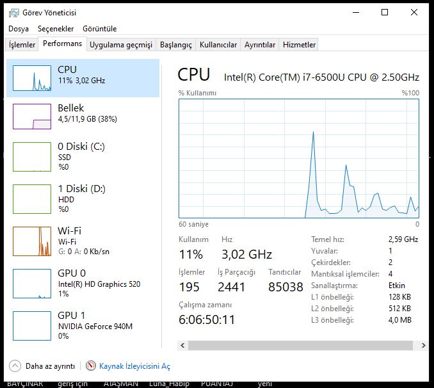Screen dimensions: 434x388
Task: Select GPU 0 Intel HD Graphics 520
Action: click(x=32, y=283)
